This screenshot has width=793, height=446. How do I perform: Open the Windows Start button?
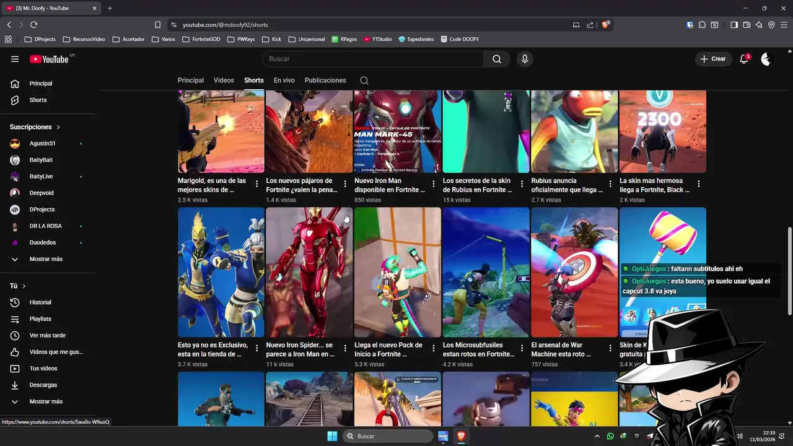click(332, 436)
